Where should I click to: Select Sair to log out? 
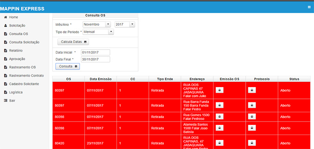point(12,101)
